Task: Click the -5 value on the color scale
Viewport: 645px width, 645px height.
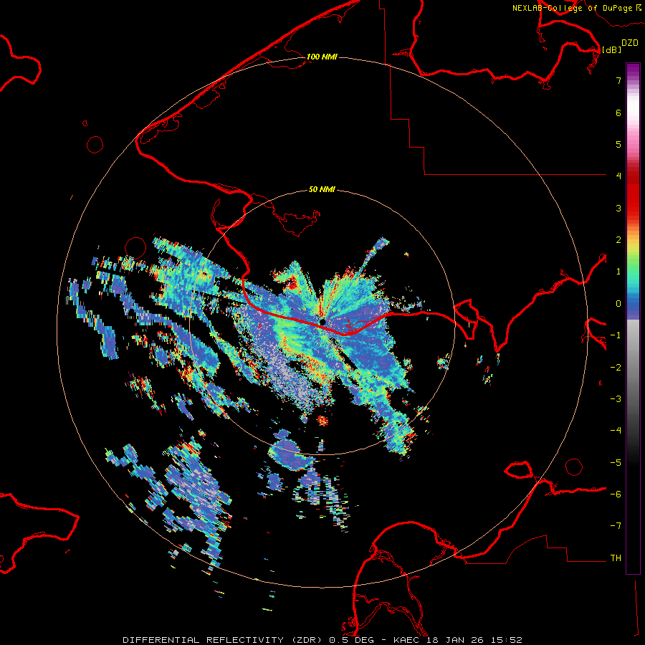Action: (616, 463)
